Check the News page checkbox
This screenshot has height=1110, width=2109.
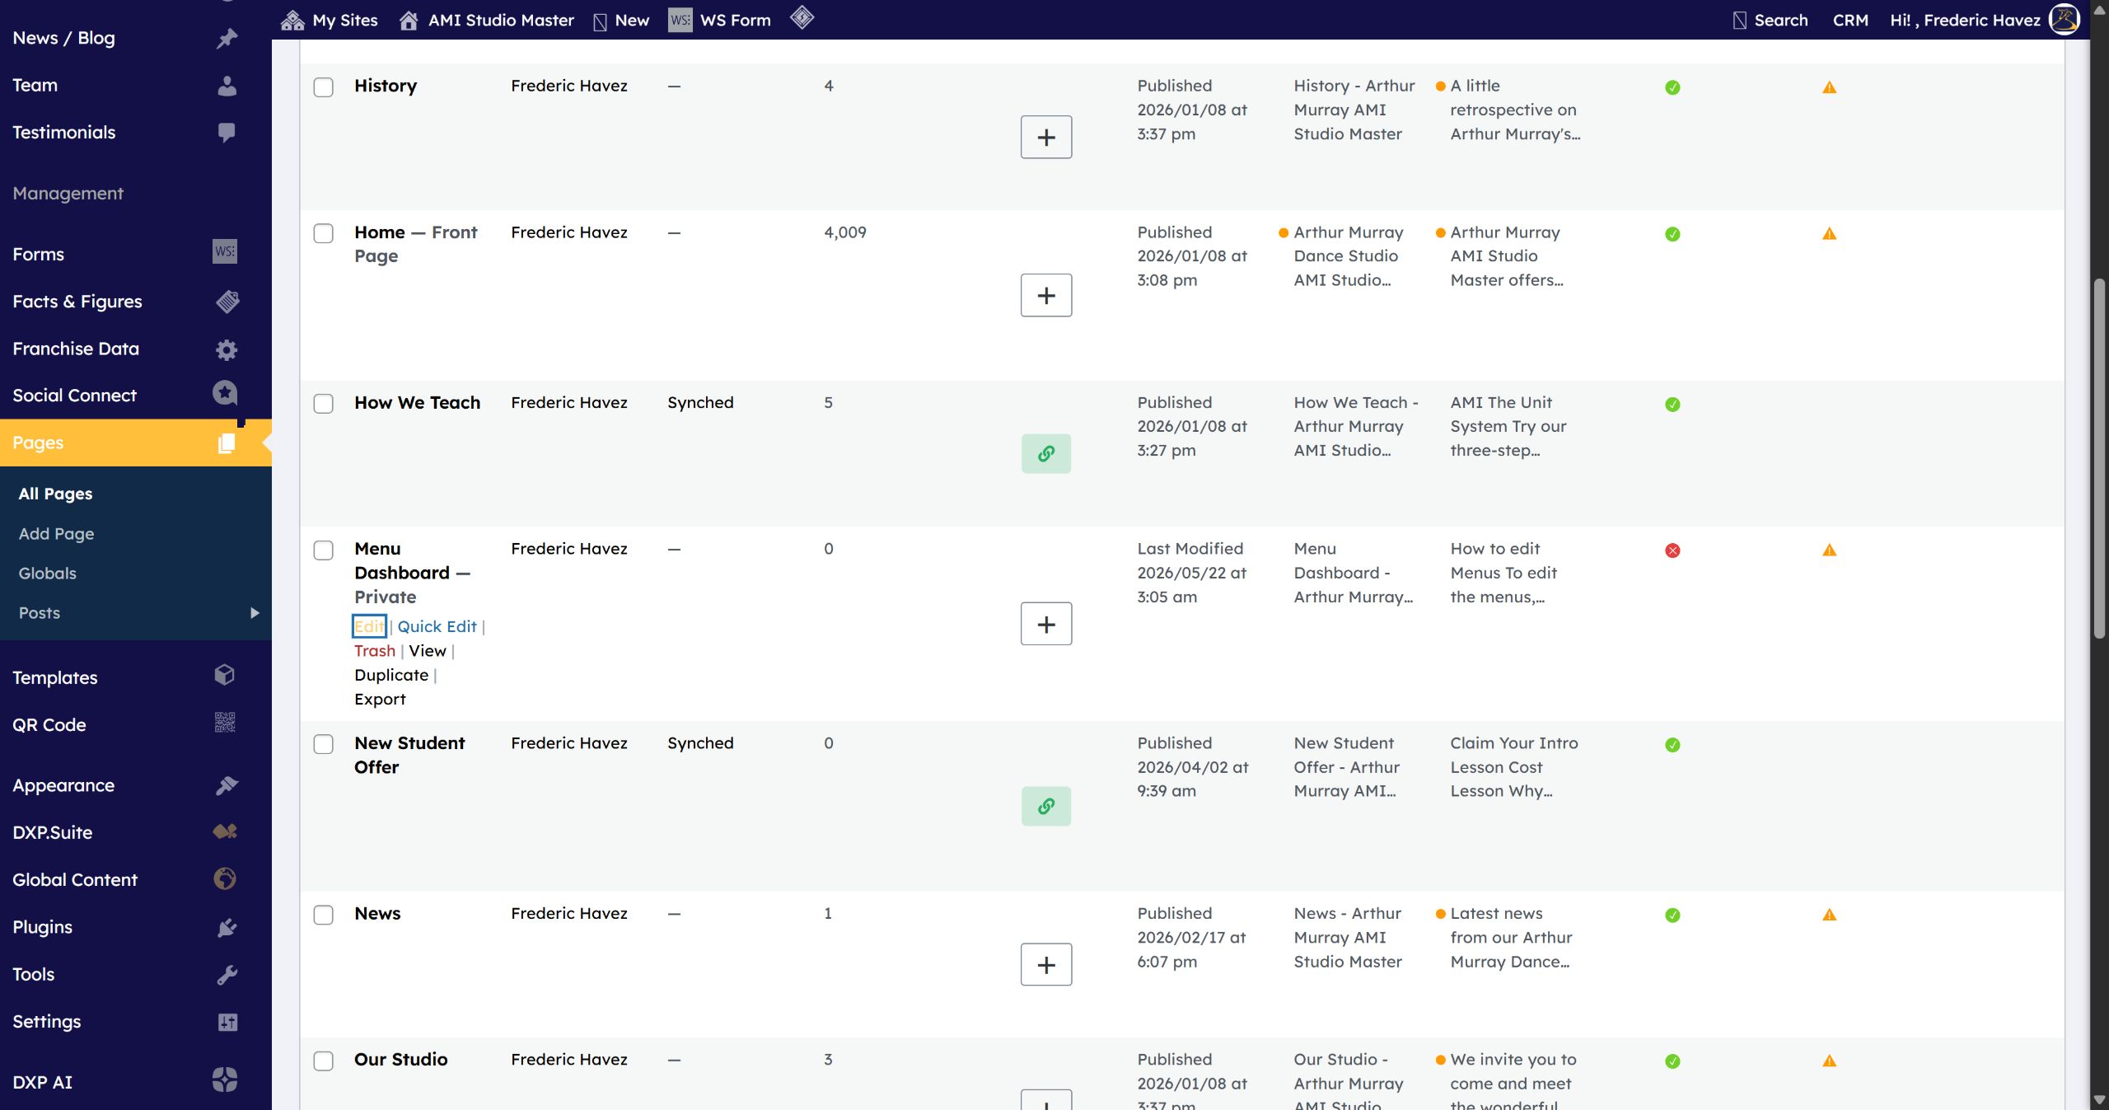point(324,915)
